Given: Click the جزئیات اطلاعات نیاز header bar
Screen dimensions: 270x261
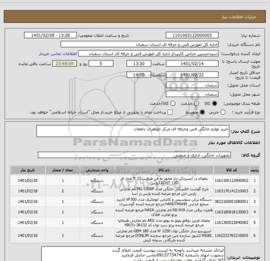Looking at the screenshot, I should point(135,17).
